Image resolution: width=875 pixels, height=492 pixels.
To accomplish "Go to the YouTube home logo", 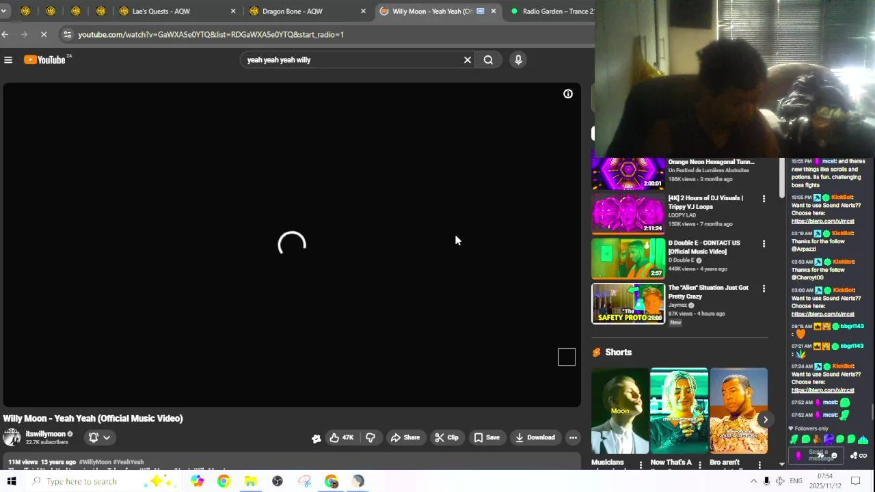I will tap(45, 60).
